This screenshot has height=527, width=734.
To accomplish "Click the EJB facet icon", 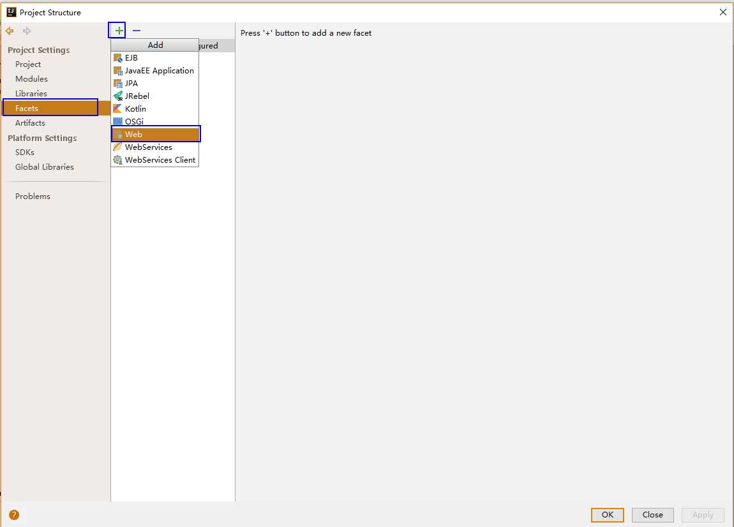I will (117, 58).
